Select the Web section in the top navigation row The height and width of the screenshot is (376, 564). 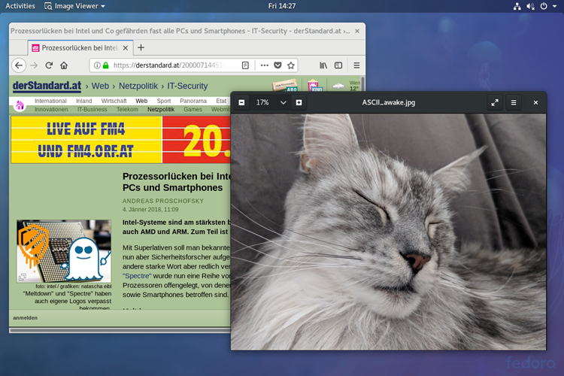pos(141,101)
